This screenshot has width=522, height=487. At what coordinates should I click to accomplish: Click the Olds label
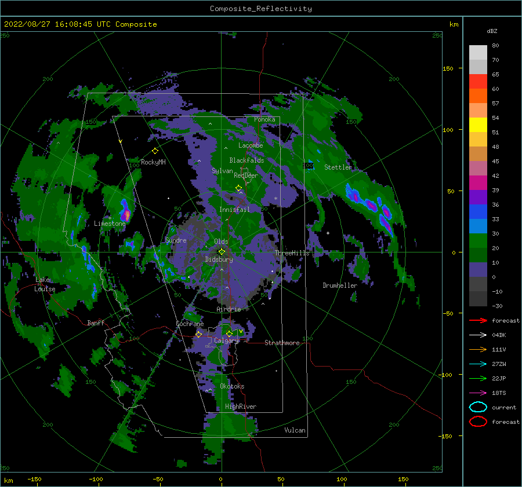pos(221,241)
